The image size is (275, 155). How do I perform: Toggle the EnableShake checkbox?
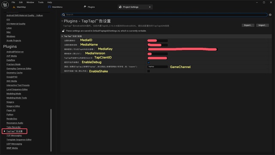[149, 71]
